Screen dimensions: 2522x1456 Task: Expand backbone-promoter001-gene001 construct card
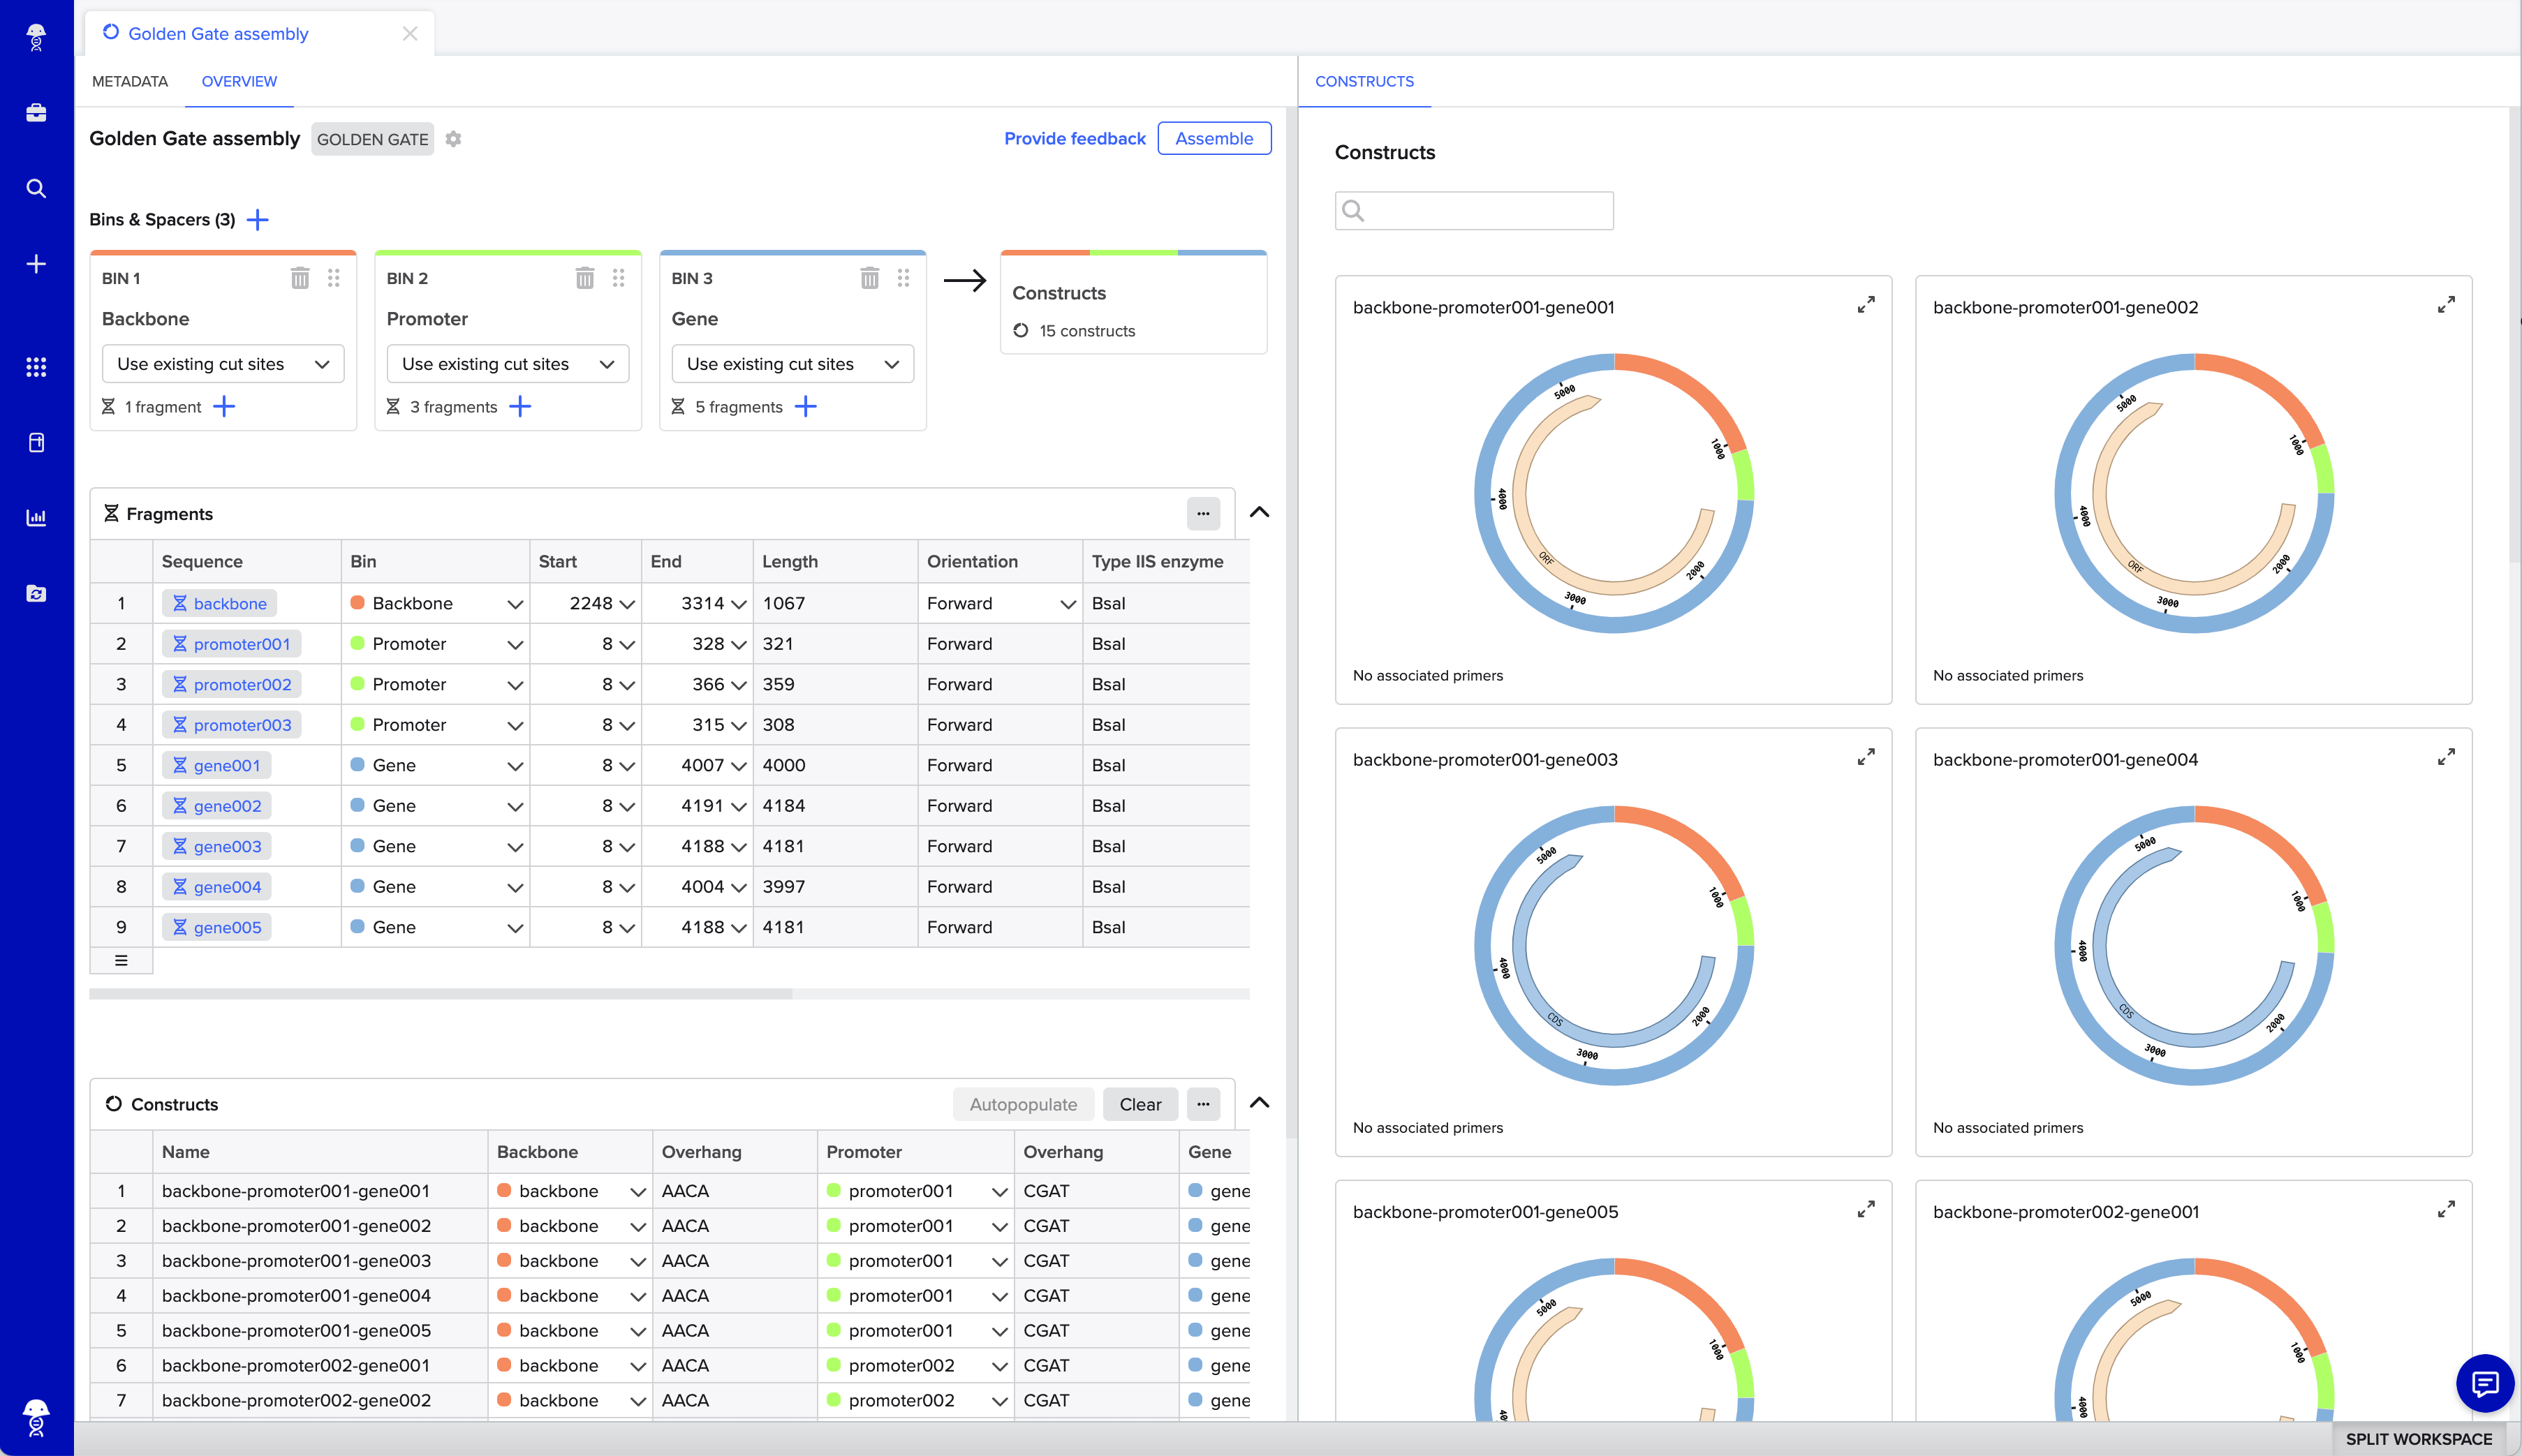pos(1866,305)
